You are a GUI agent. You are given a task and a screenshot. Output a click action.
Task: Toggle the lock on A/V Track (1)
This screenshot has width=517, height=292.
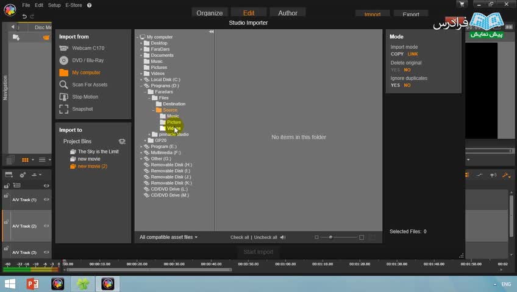click(6, 196)
